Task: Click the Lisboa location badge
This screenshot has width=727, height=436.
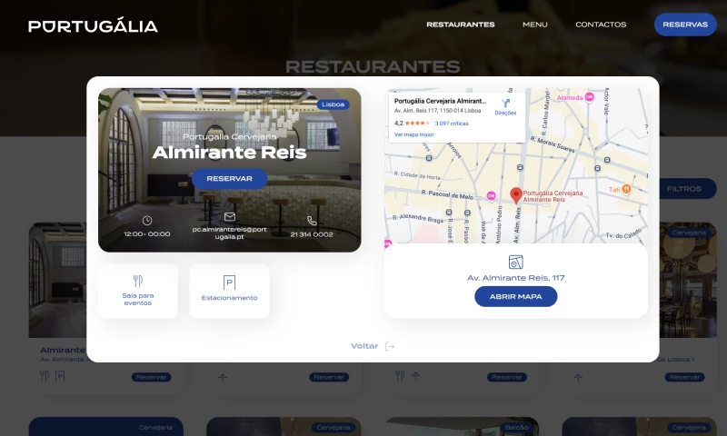Action: [x=333, y=104]
